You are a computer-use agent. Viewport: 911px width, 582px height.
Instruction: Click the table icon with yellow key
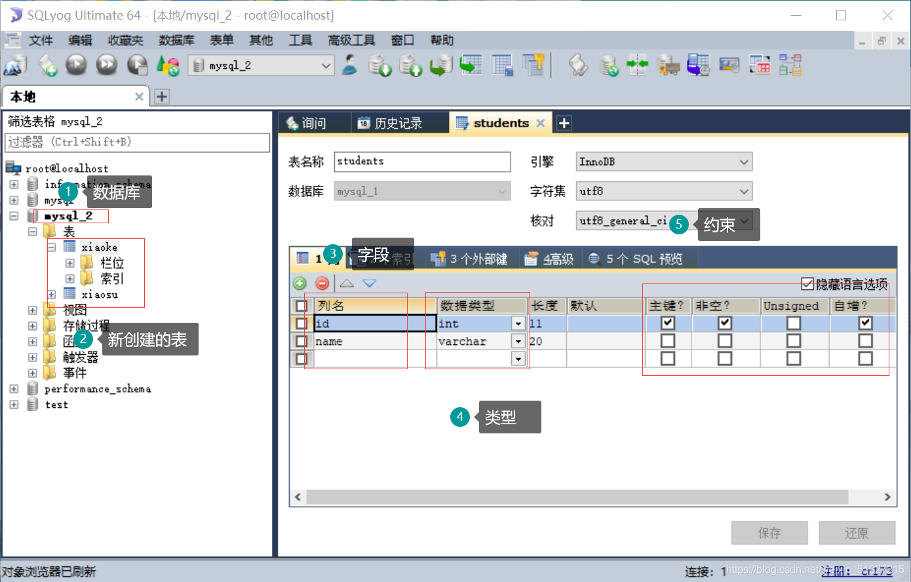pos(533,65)
